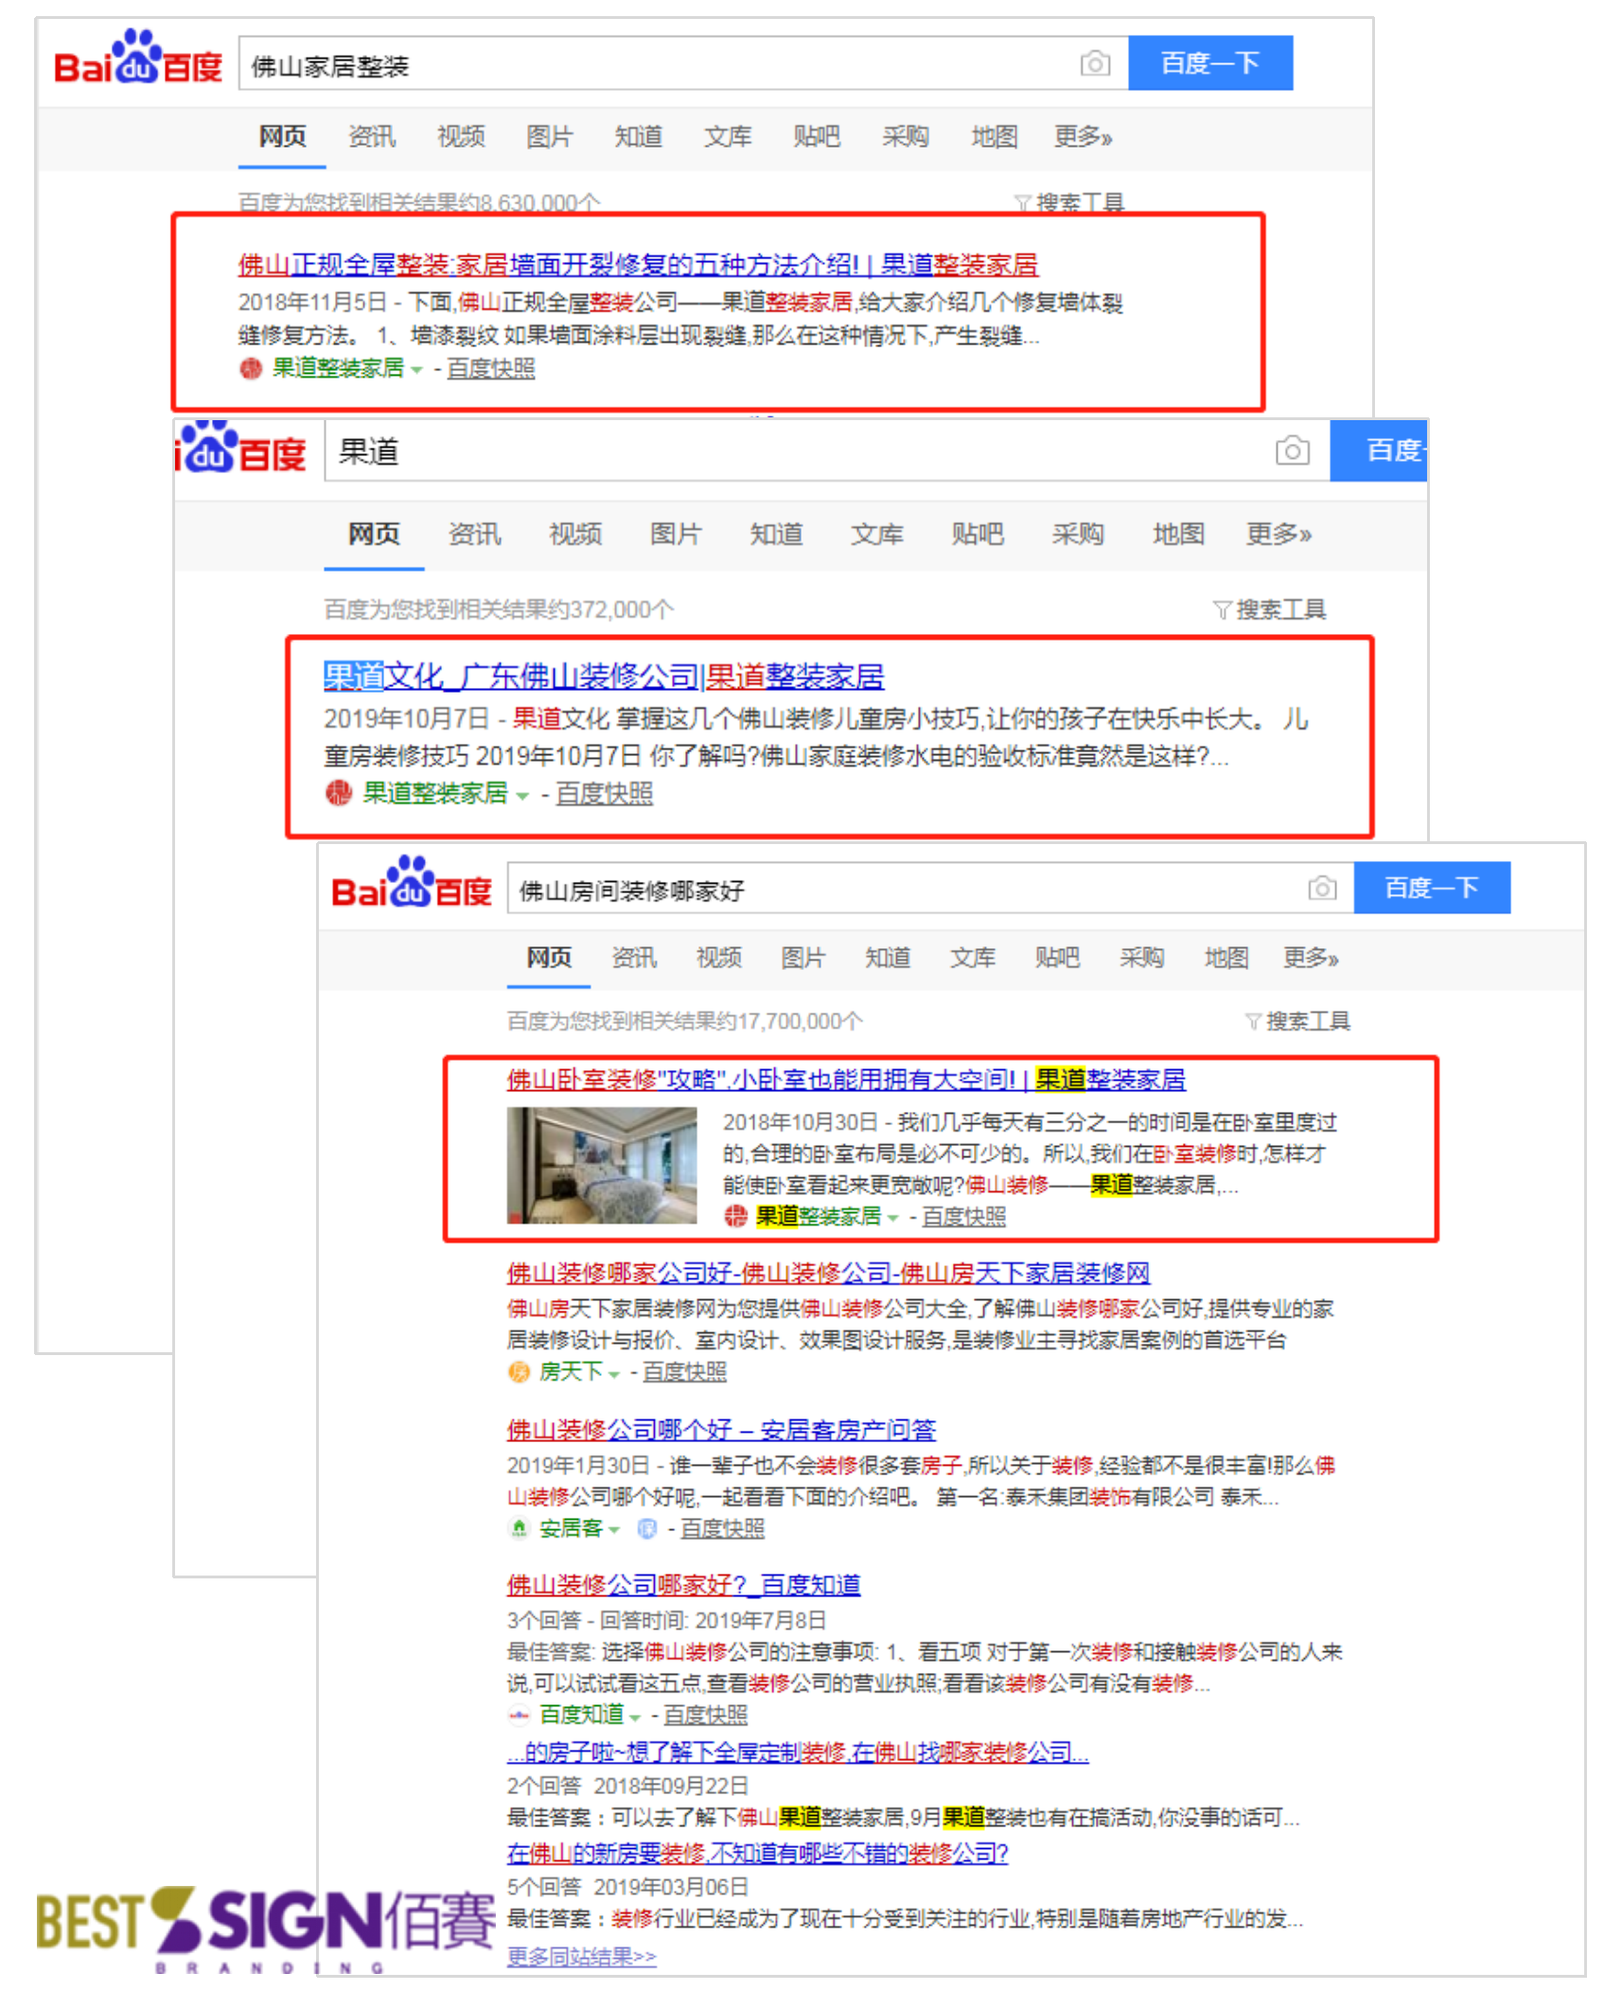Screen dimensions: 1622x2008
Task: Open 百度快照 next to 安居客
Action: point(722,1528)
